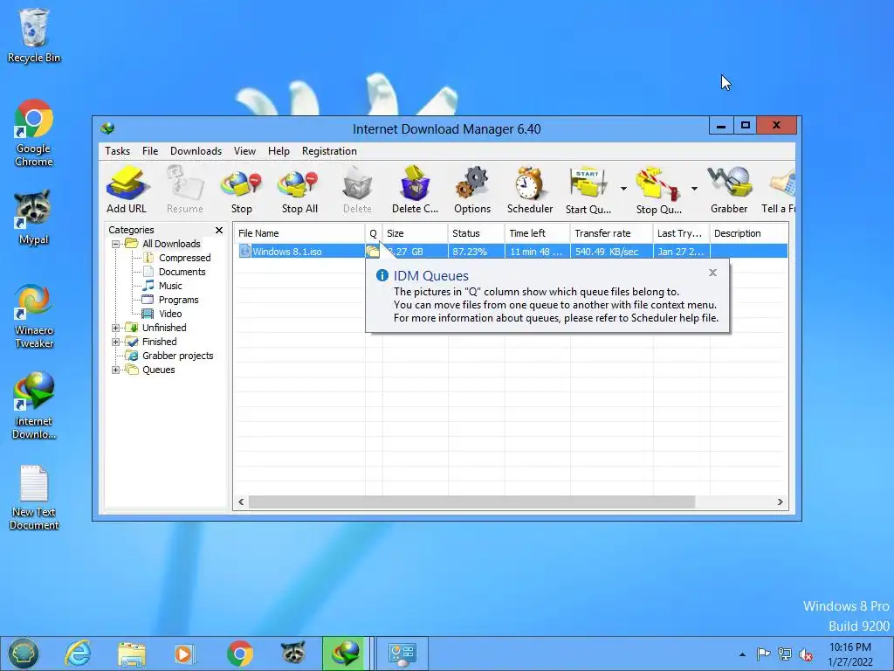894x671 pixels.
Task: Open the Downloads menu
Action: click(196, 151)
